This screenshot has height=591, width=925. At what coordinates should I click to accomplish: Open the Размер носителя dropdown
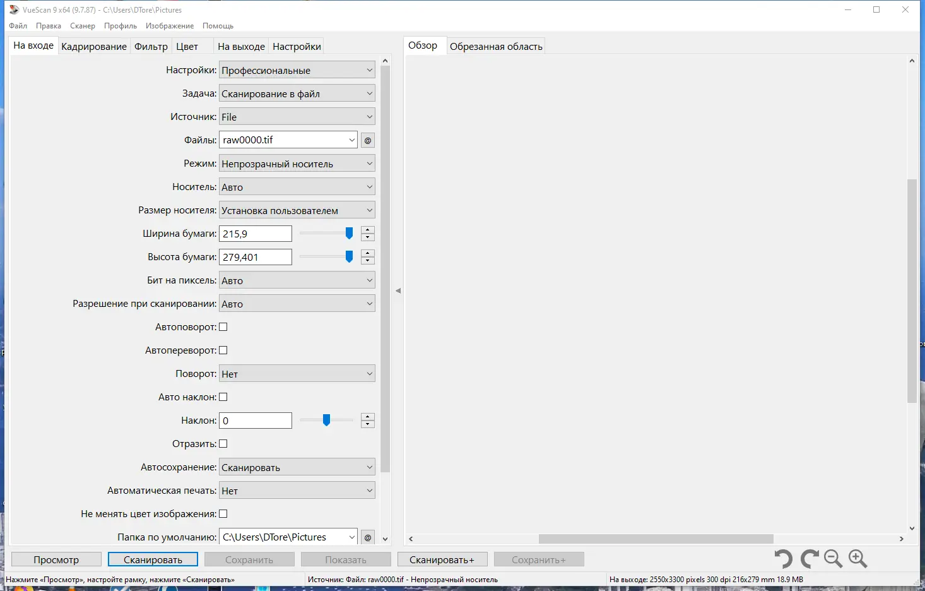tap(297, 210)
